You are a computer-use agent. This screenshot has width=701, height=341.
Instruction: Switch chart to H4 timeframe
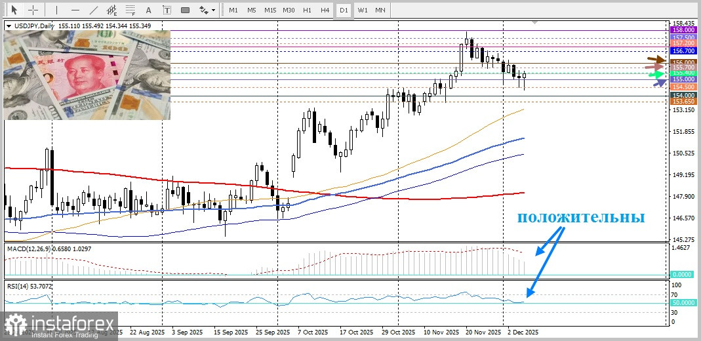[325, 10]
